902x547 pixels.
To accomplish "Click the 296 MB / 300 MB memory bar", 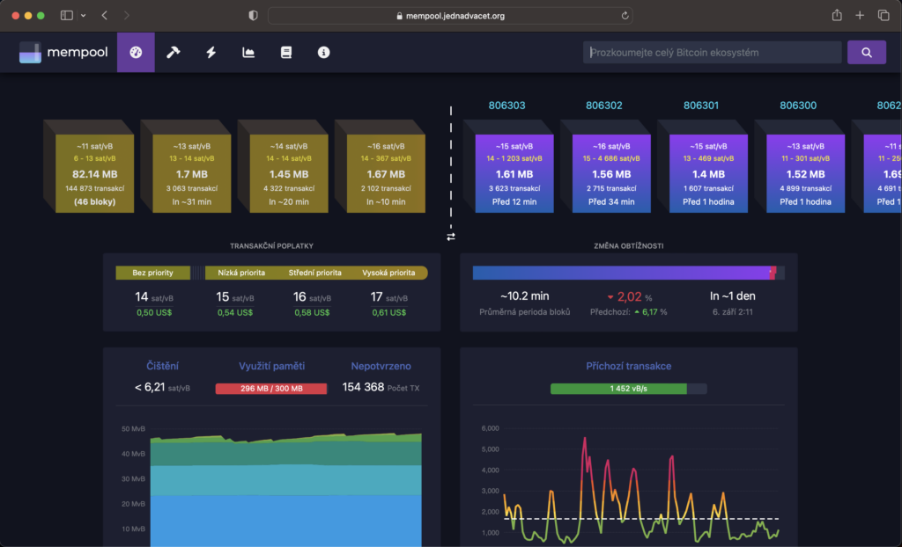I will [271, 389].
